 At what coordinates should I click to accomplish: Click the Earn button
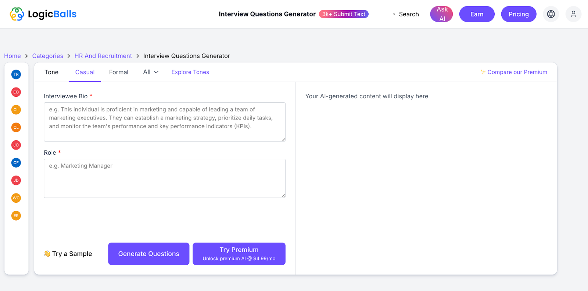coord(477,14)
